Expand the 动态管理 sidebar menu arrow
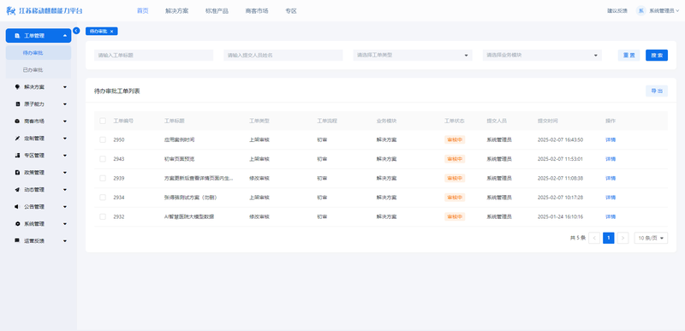The width and height of the screenshot is (685, 331). pos(65,190)
